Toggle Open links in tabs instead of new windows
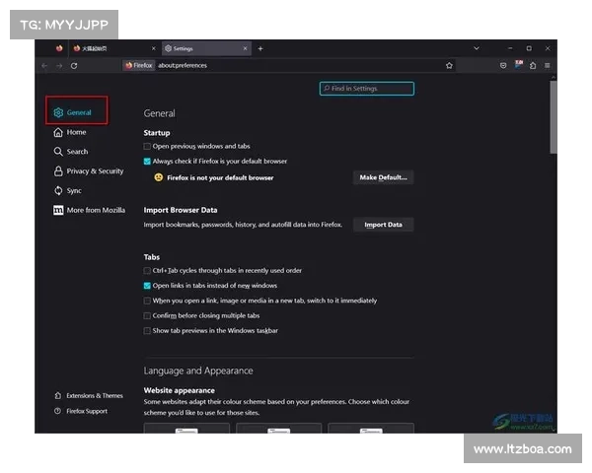Screen dimensions: 592x473 (147, 286)
